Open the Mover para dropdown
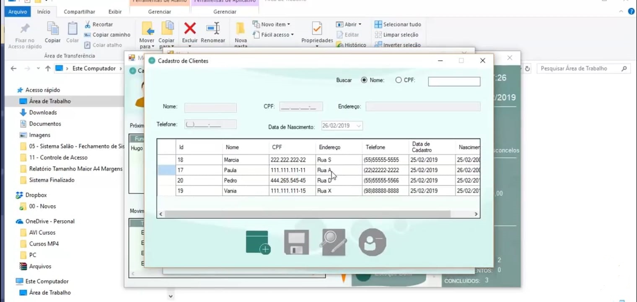 point(147,44)
